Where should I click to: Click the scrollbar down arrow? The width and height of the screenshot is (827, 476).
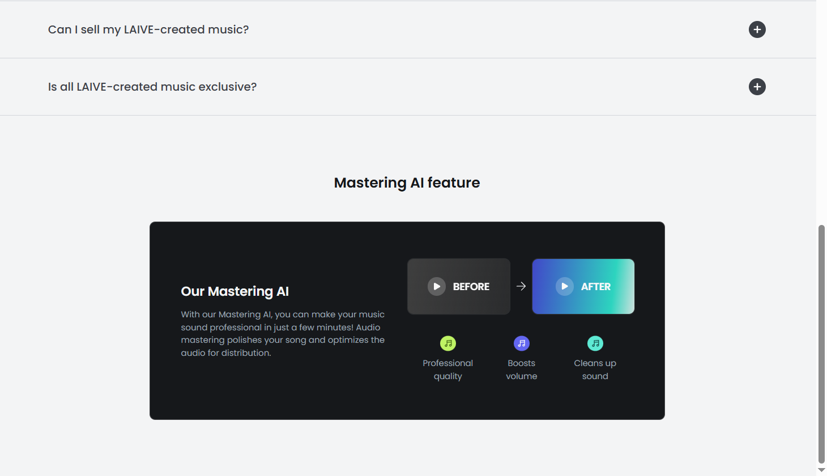(821, 470)
